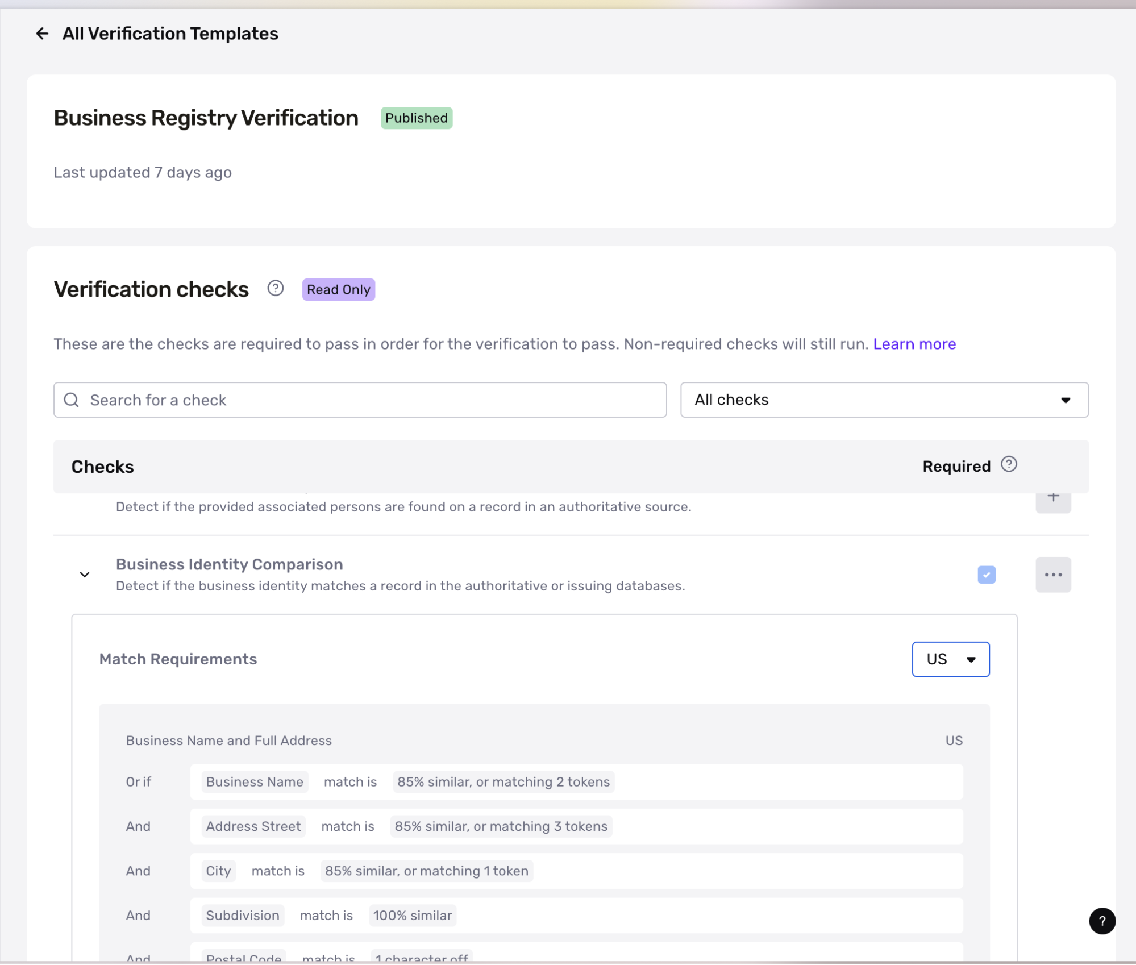Click the Business Registry Verification title

pos(206,118)
